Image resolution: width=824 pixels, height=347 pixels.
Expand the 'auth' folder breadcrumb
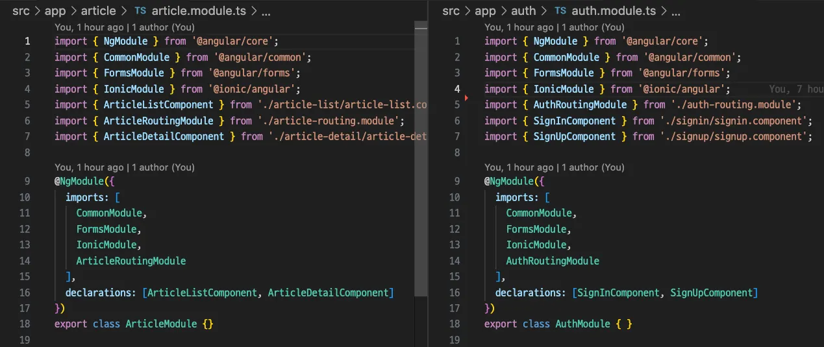click(x=522, y=11)
